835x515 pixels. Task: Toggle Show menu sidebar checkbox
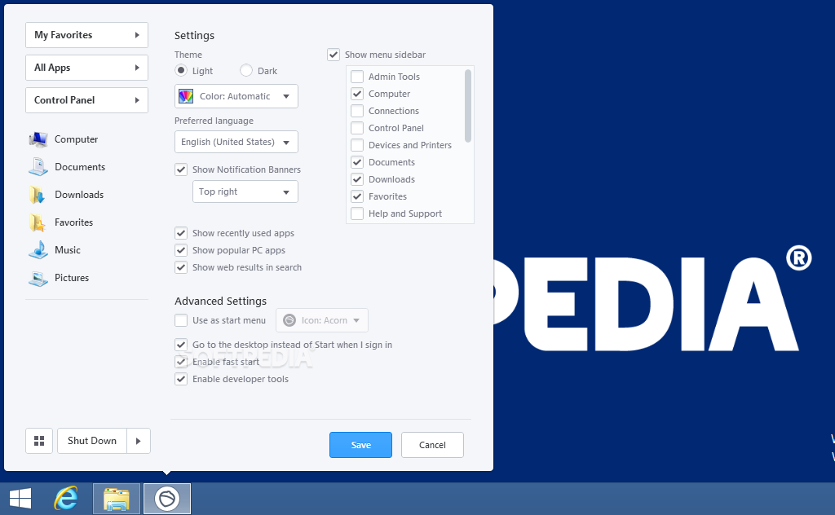click(x=334, y=55)
